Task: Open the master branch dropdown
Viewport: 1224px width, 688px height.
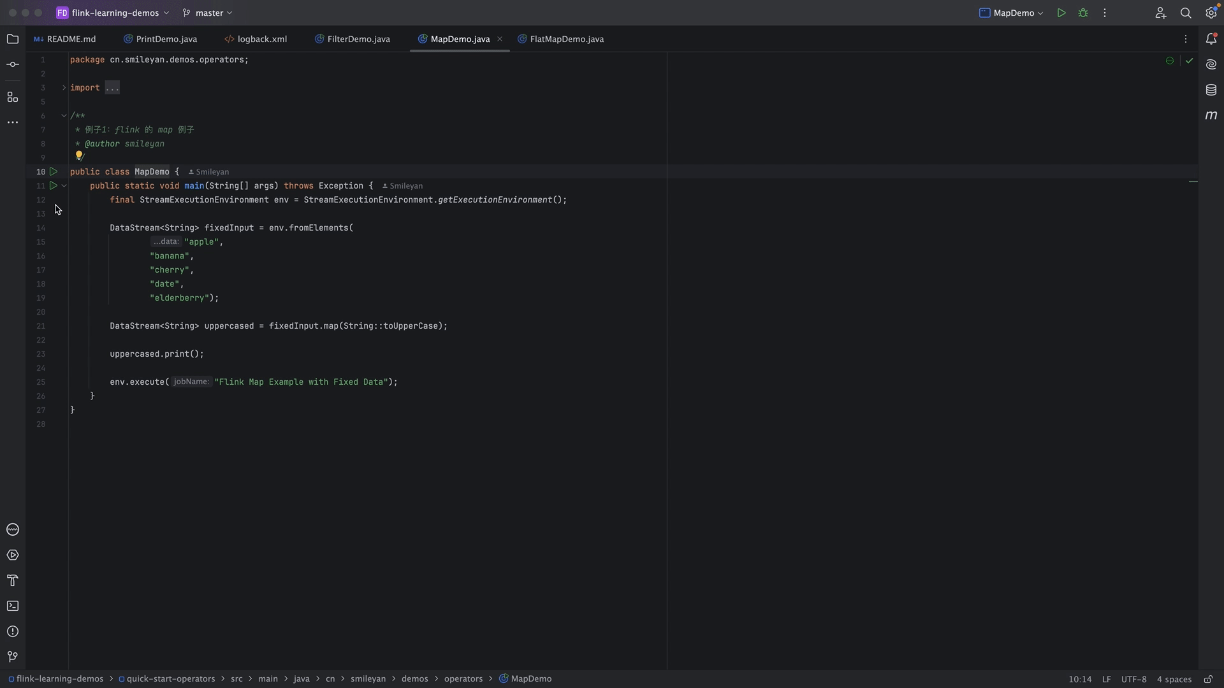Action: [208, 13]
